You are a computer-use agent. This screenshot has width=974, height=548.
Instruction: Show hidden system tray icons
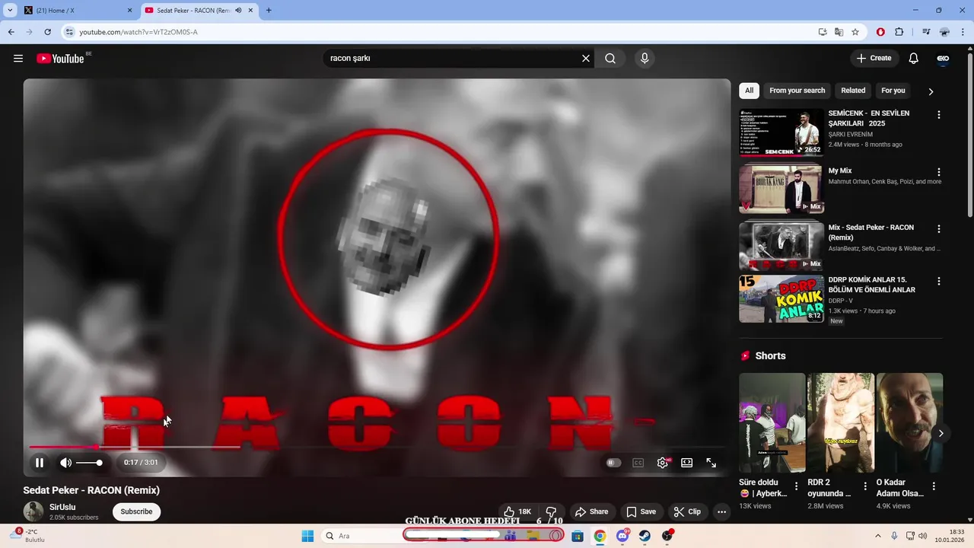(878, 536)
